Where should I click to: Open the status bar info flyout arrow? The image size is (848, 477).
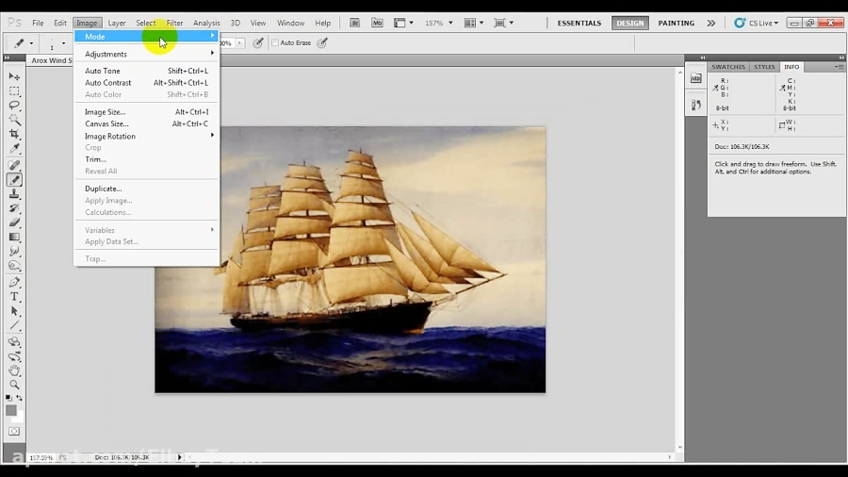[180, 457]
